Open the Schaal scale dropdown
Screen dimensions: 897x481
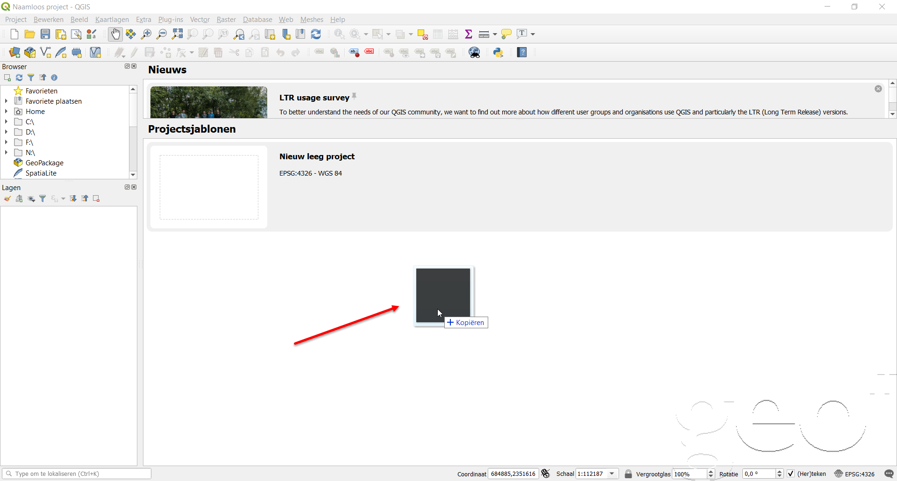(612, 474)
